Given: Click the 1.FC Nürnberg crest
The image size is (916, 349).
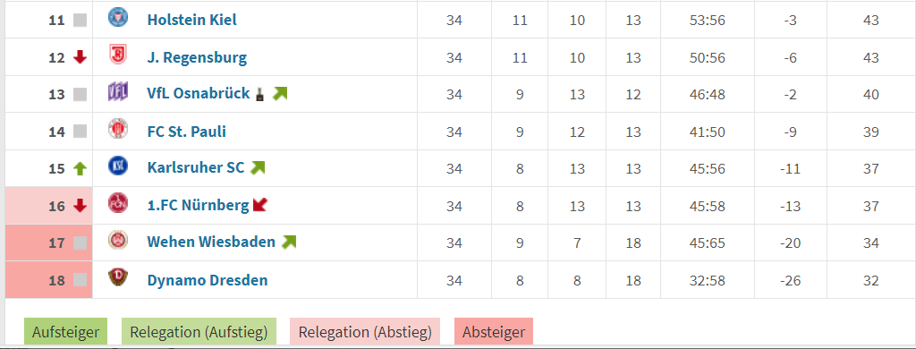Looking at the screenshot, I should point(117,203).
